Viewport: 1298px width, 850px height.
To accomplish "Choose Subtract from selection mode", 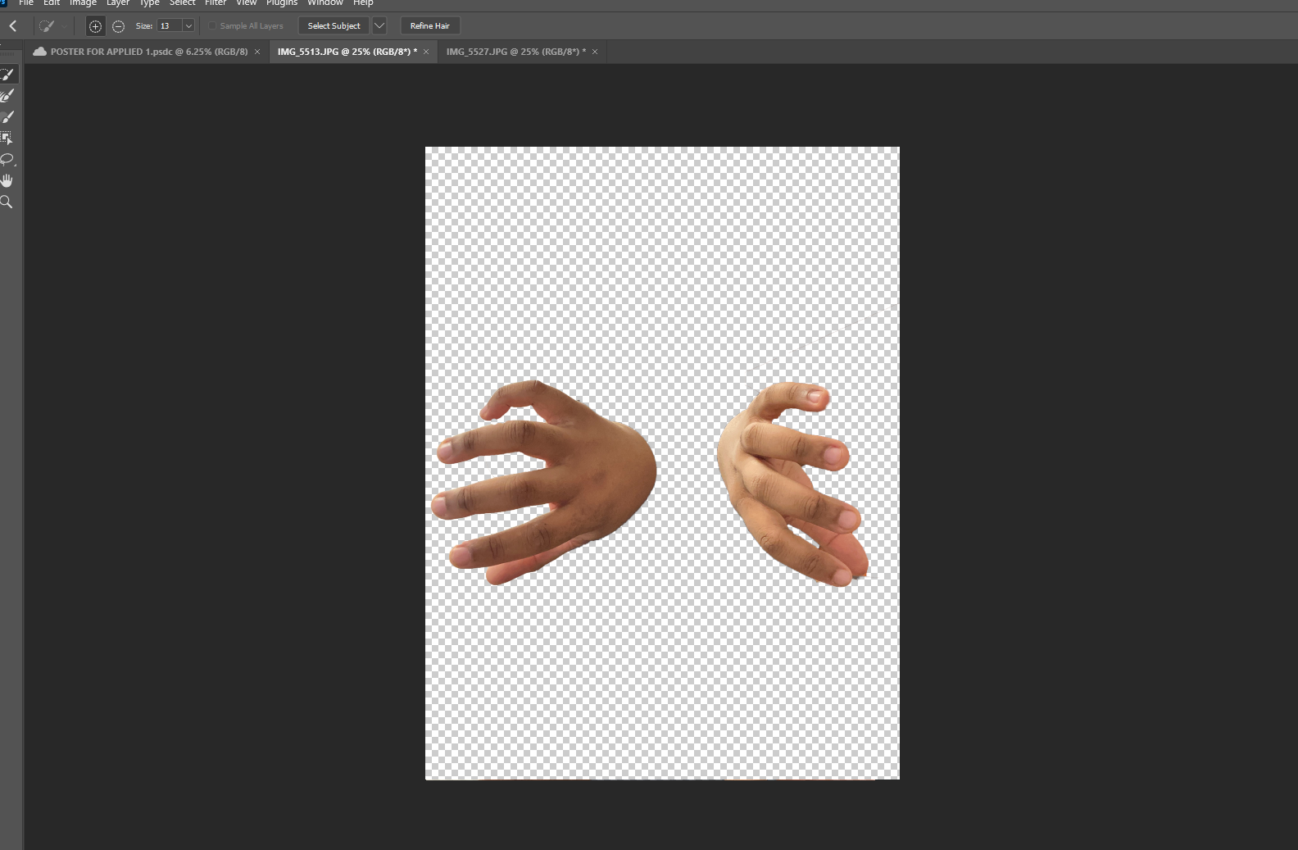I will pyautogui.click(x=118, y=26).
